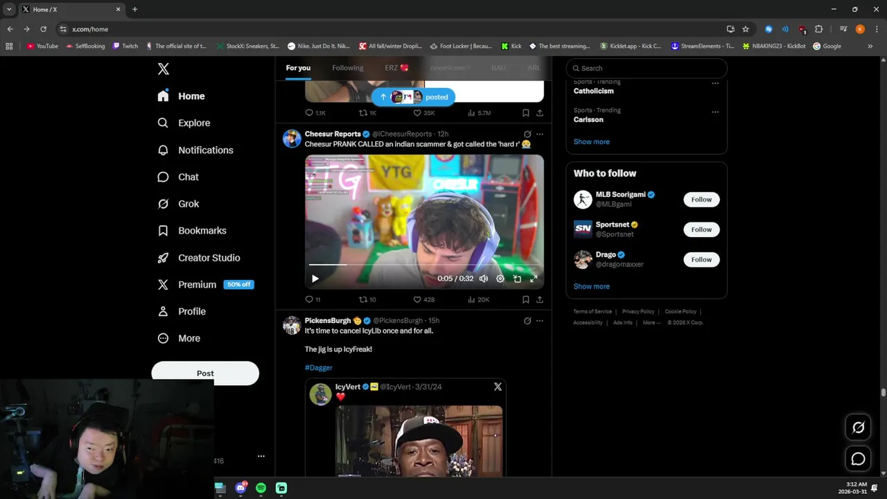Image resolution: width=887 pixels, height=499 pixels.
Task: Repost the top post with 1K reposts
Action: 367,113
